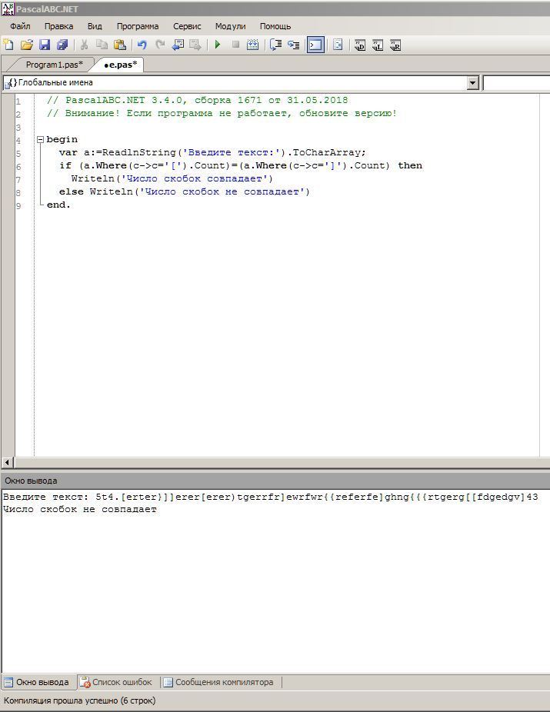The height and width of the screenshot is (712, 550).
Task: Open a file with the folder icon
Action: pos(27,45)
